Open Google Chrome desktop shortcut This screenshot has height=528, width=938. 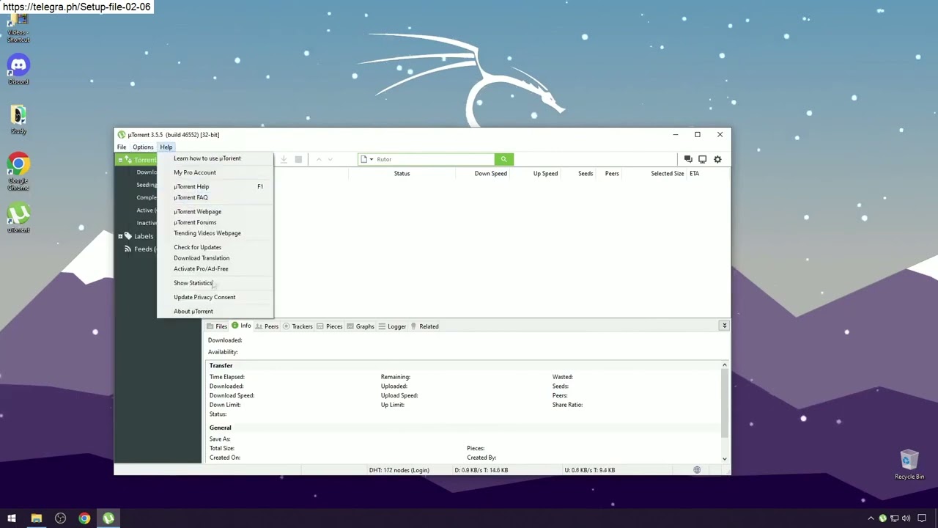[18, 172]
